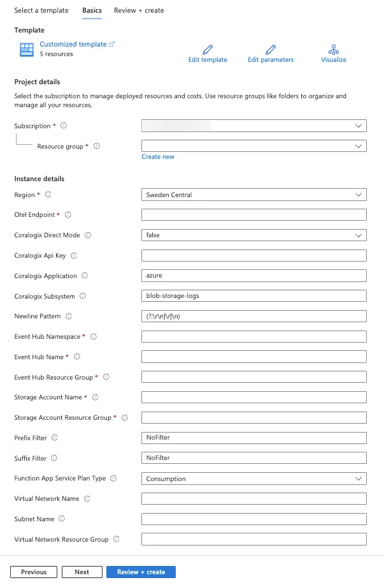Focus the Event Hub Namespace input field
The height and width of the screenshot is (587, 384).
pos(254,336)
